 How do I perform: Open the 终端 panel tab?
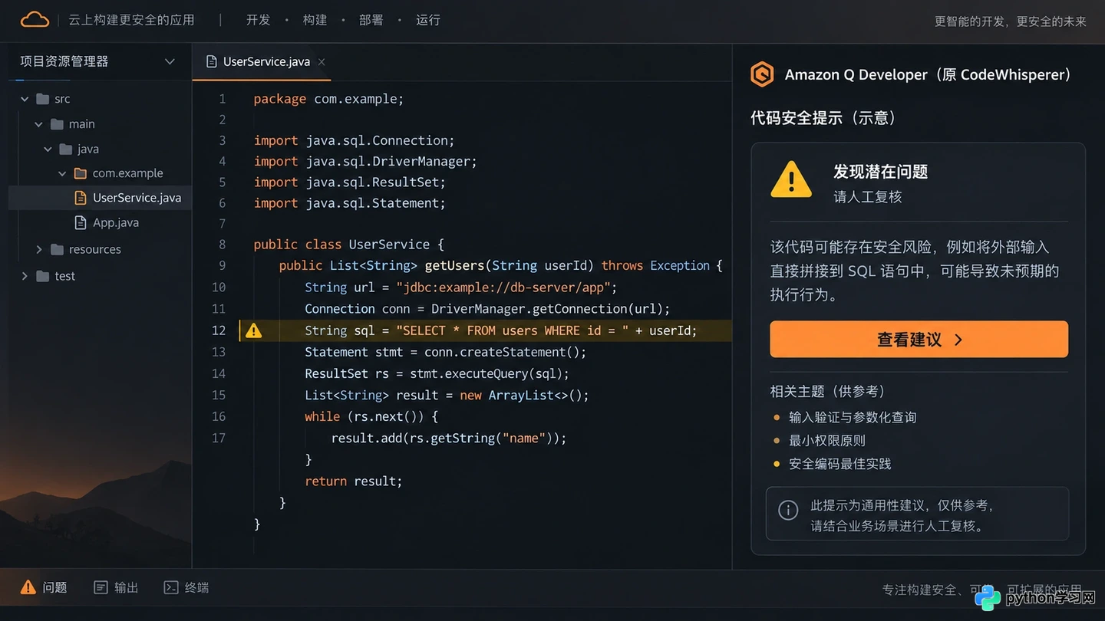pos(186,587)
